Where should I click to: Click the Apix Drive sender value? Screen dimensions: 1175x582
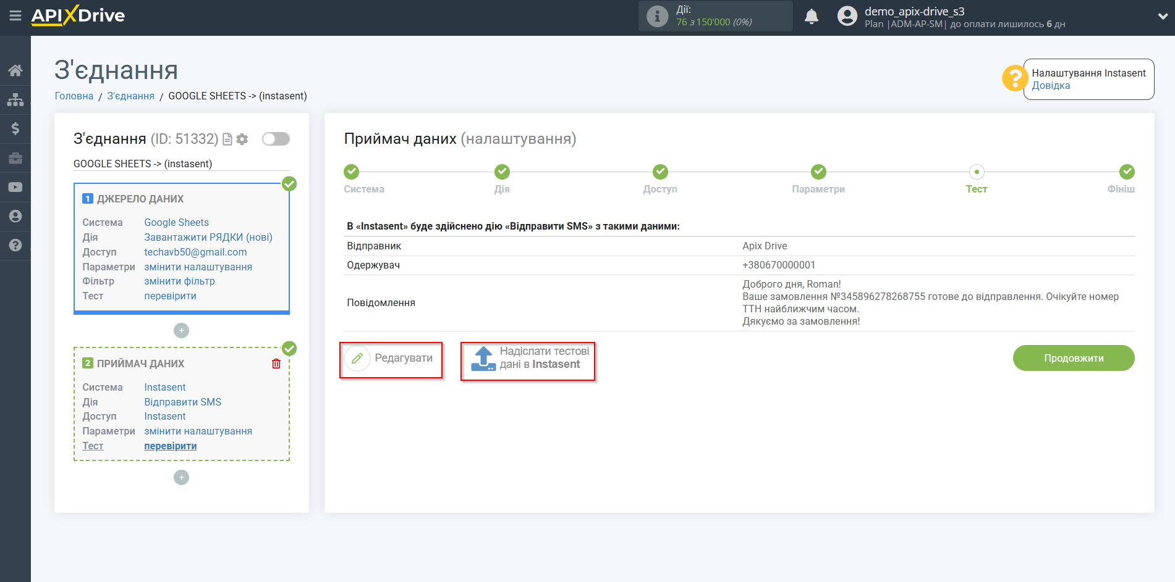[765, 246]
